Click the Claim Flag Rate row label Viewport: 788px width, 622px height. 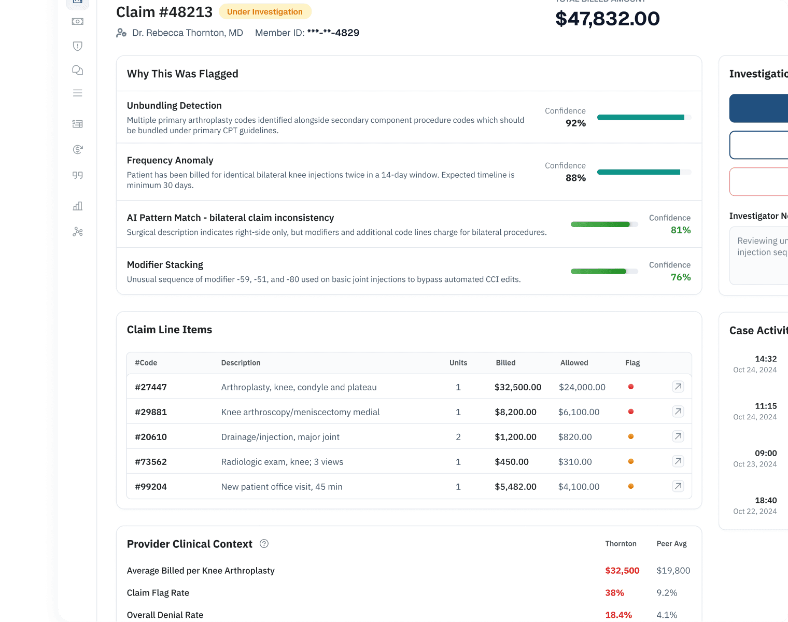(158, 593)
